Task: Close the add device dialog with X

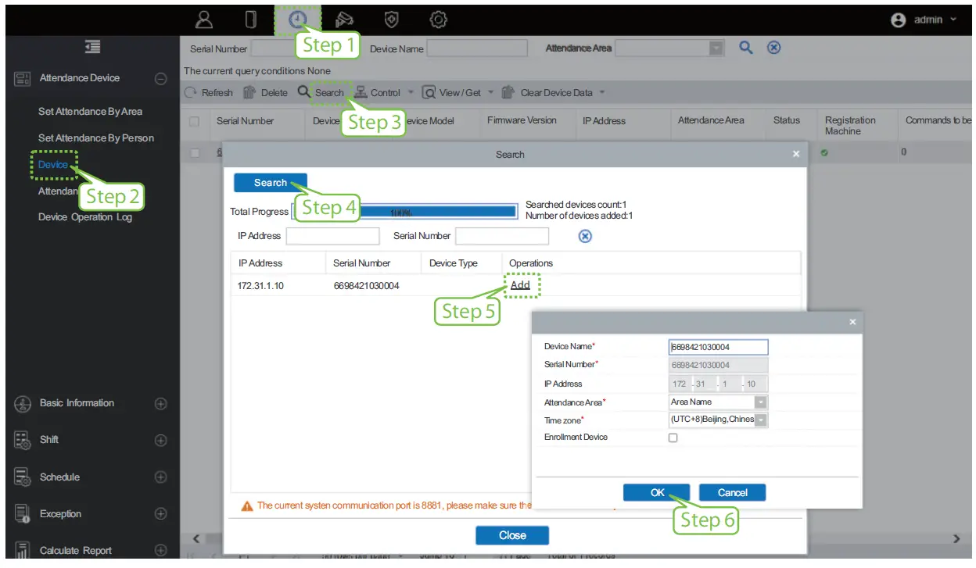Action: [x=852, y=322]
